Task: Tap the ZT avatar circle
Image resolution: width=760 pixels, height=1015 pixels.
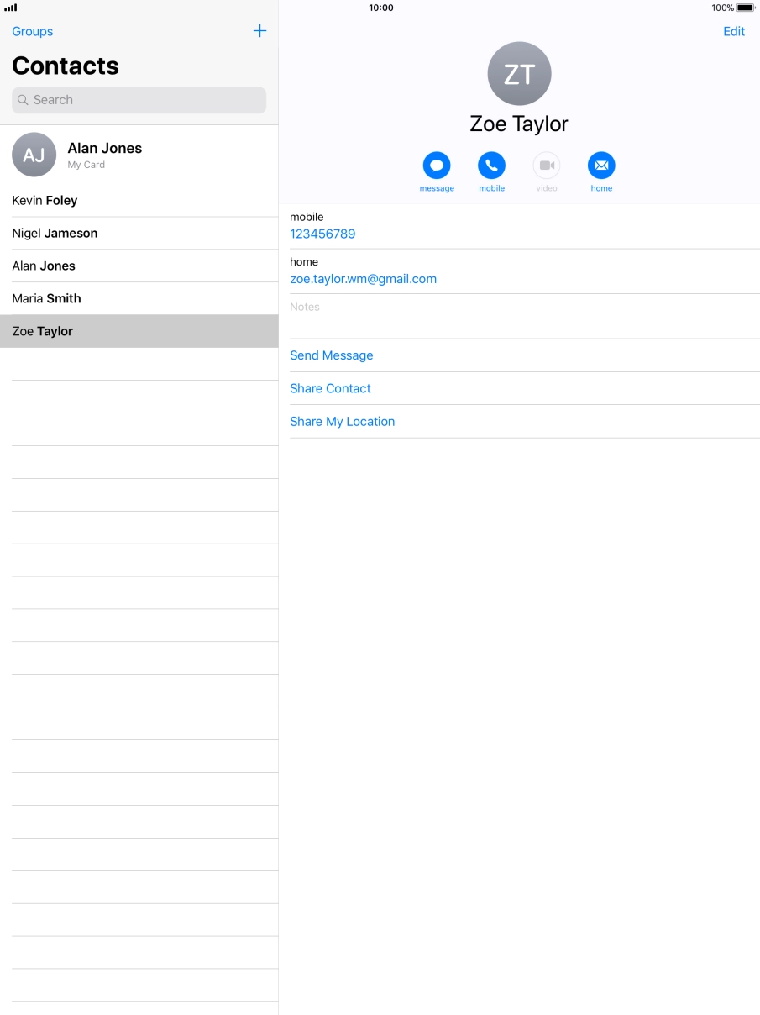Action: (519, 74)
